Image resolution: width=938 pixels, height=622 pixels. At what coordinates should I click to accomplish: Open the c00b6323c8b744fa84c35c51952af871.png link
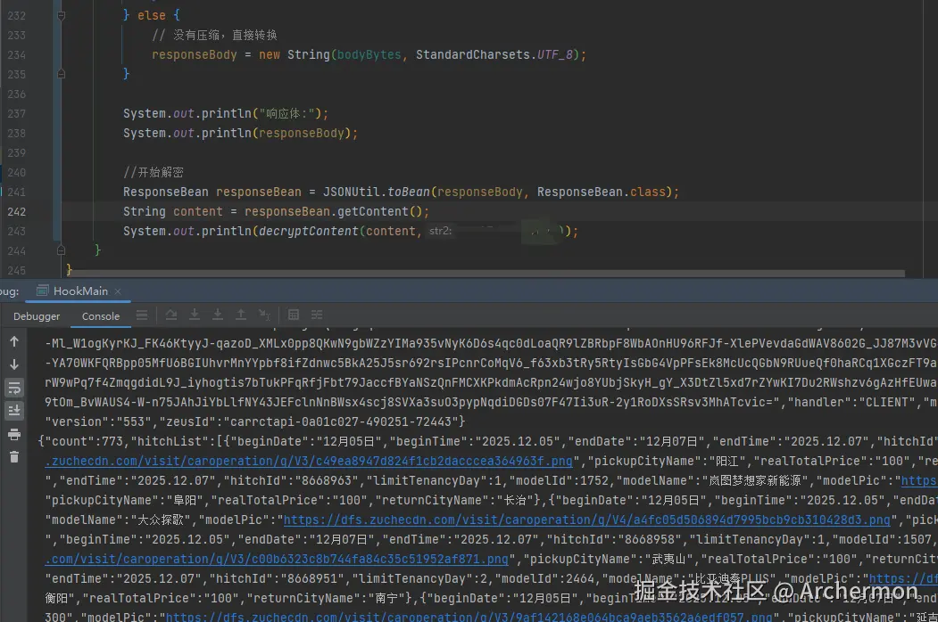tap(277, 559)
